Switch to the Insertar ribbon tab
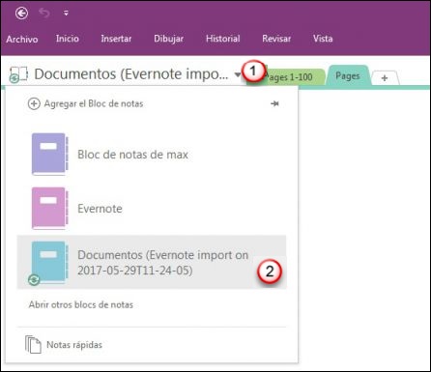This screenshot has height=372, width=431. [x=116, y=39]
